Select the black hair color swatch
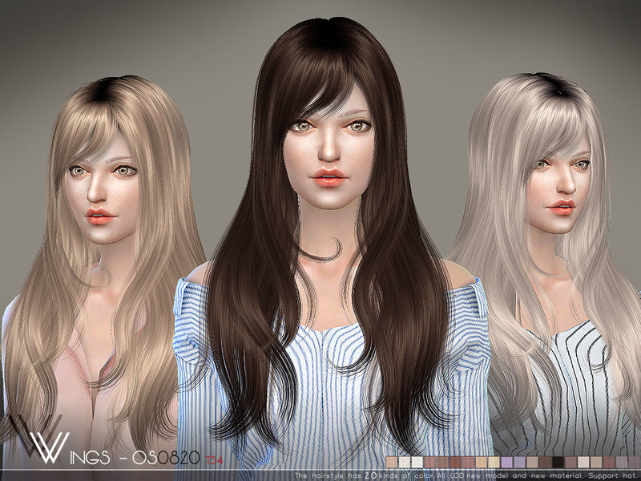641x481 pixels. tap(557, 463)
